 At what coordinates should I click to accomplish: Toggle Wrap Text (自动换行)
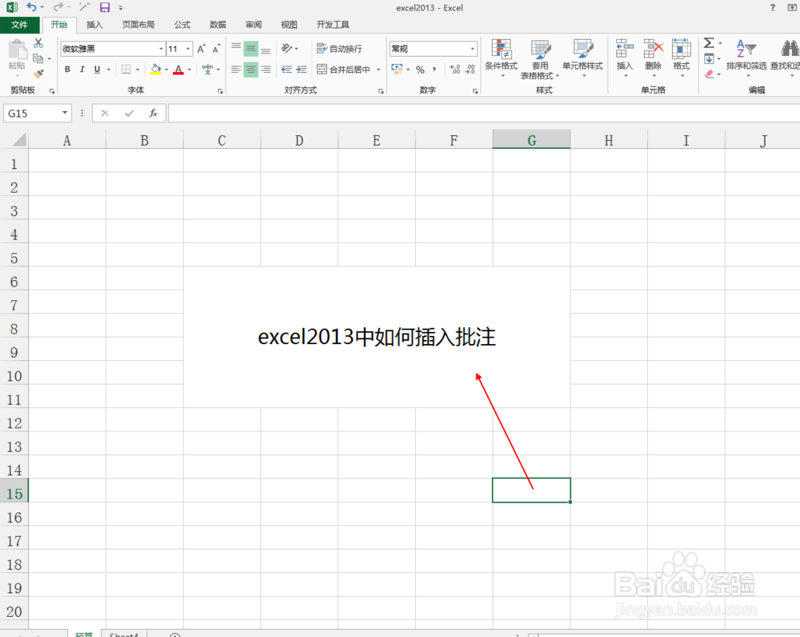[x=339, y=49]
